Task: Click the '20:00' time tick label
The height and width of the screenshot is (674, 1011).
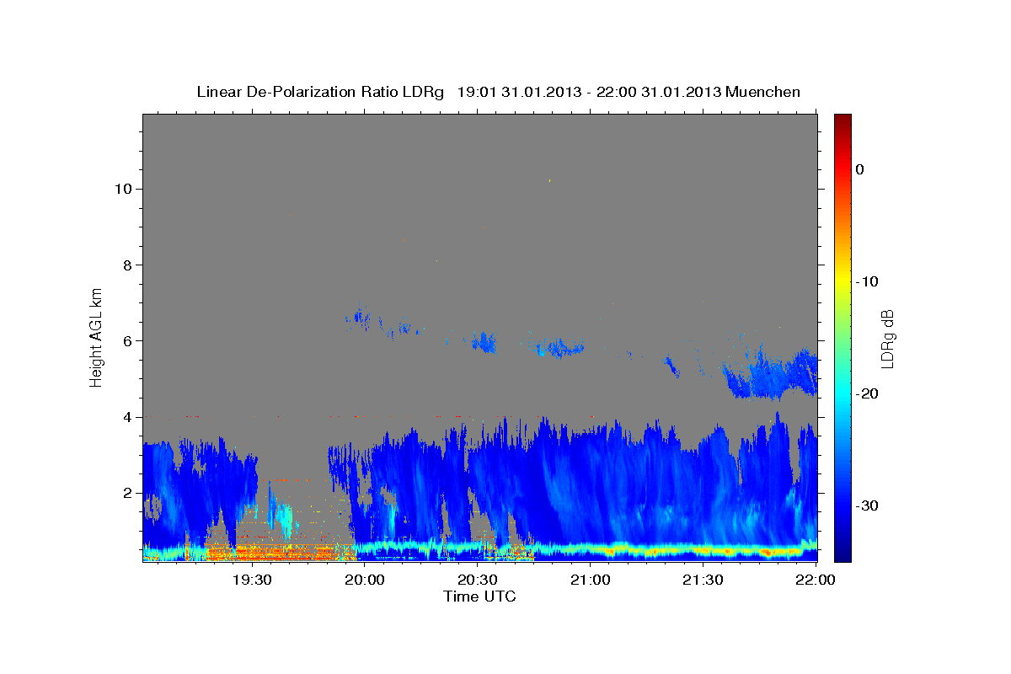Action: click(364, 580)
